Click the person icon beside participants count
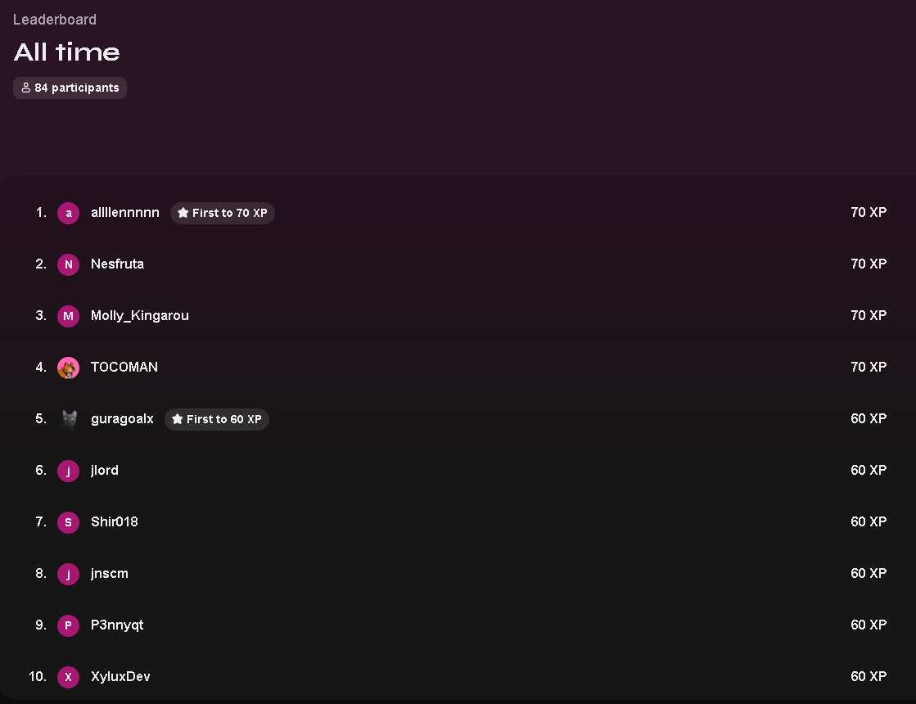Image resolution: width=916 pixels, height=704 pixels. 25,88
